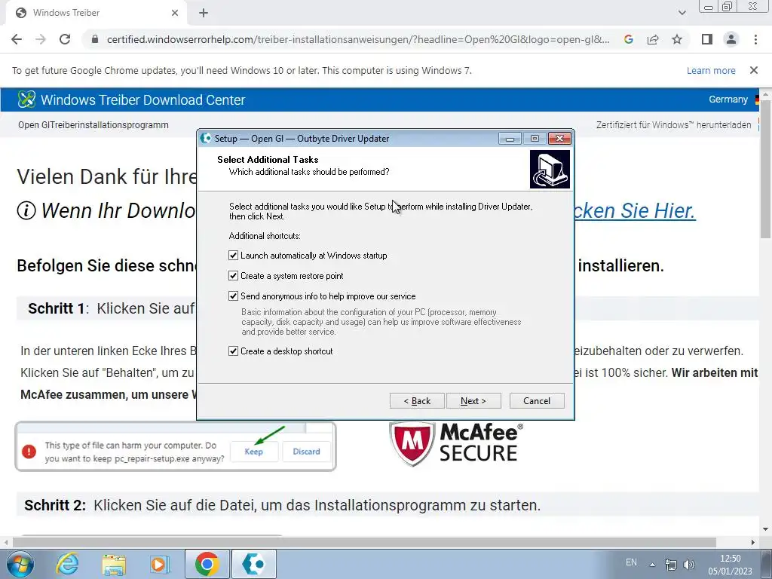Click 'Zertifiziert für Windows herunterladen' text

coord(673,124)
